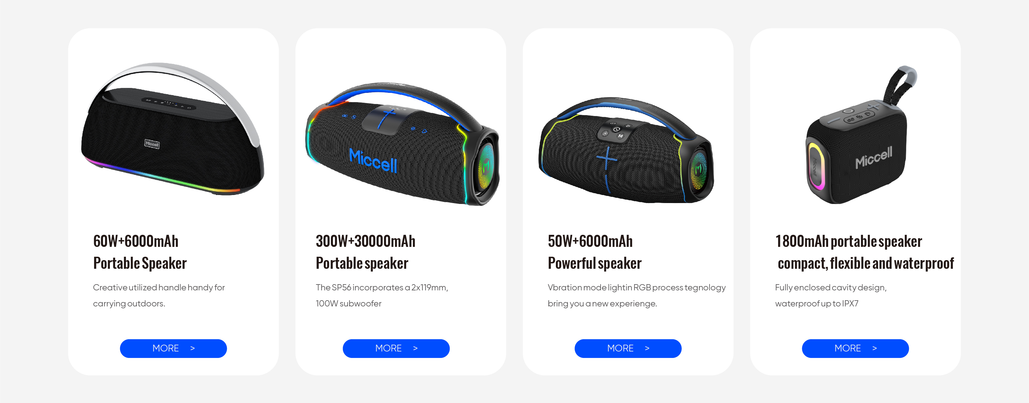The image size is (1029, 403).
Task: Click the MORE button under 50W+6000mAh speaker
Action: pos(628,348)
